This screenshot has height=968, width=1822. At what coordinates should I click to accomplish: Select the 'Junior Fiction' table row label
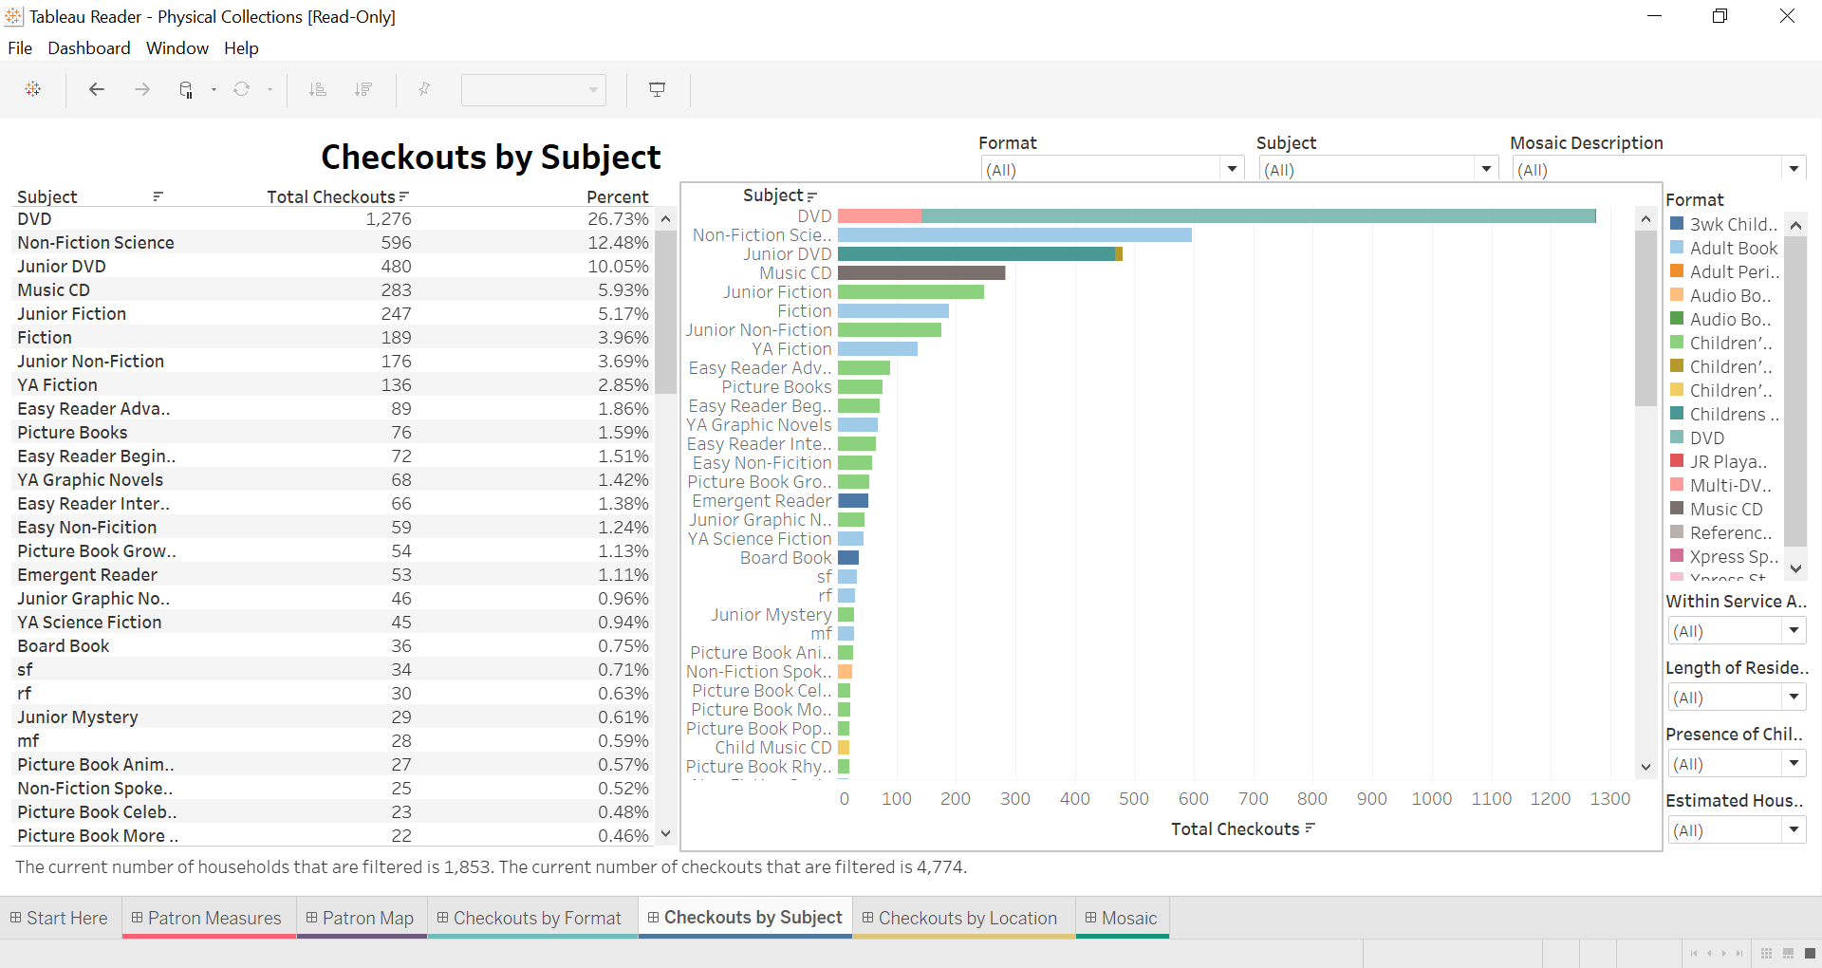pos(71,314)
